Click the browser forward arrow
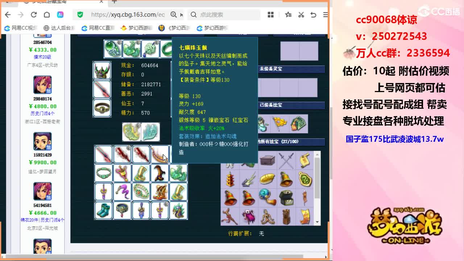The height and width of the screenshot is (261, 464). point(21,14)
